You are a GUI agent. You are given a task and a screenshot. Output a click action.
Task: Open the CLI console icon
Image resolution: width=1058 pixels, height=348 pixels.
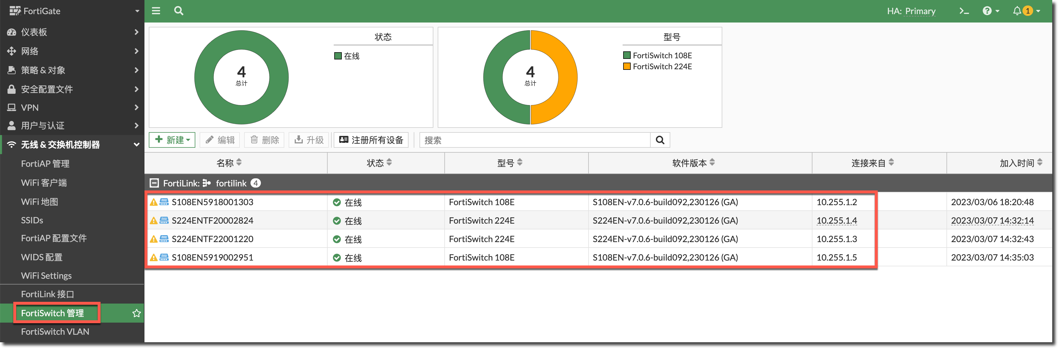(964, 11)
